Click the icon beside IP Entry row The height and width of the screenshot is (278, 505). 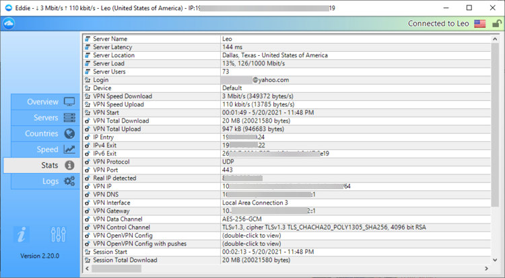coord(88,137)
